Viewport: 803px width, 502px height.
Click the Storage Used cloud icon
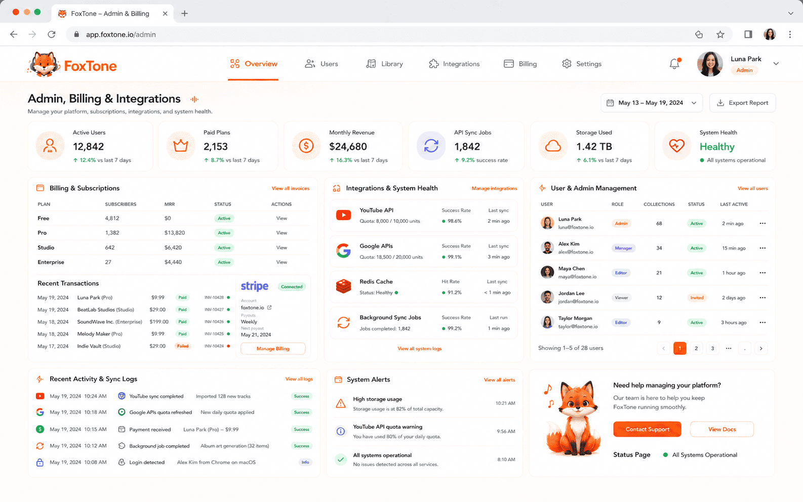point(553,146)
